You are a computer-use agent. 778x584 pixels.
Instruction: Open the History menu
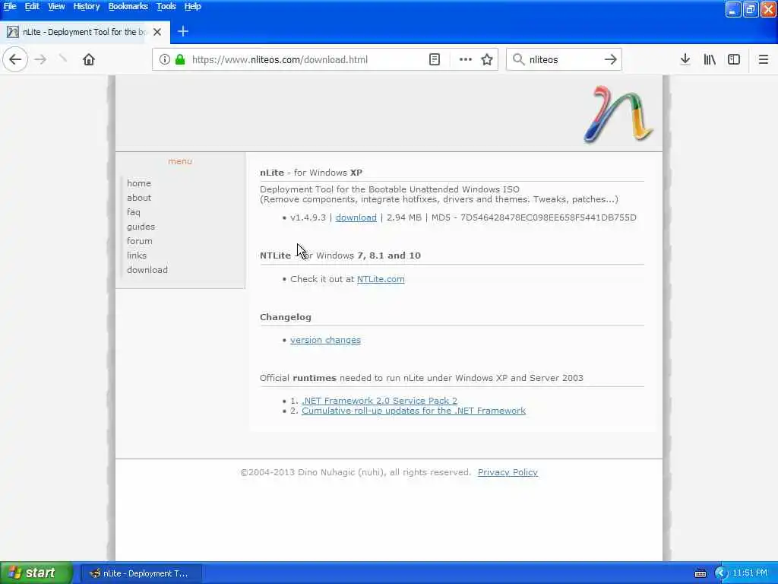(x=87, y=6)
